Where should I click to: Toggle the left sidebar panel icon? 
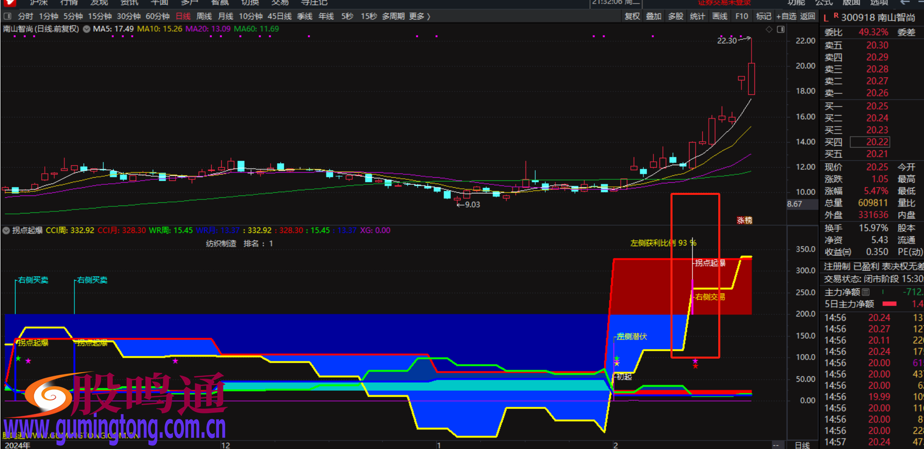[7, 16]
